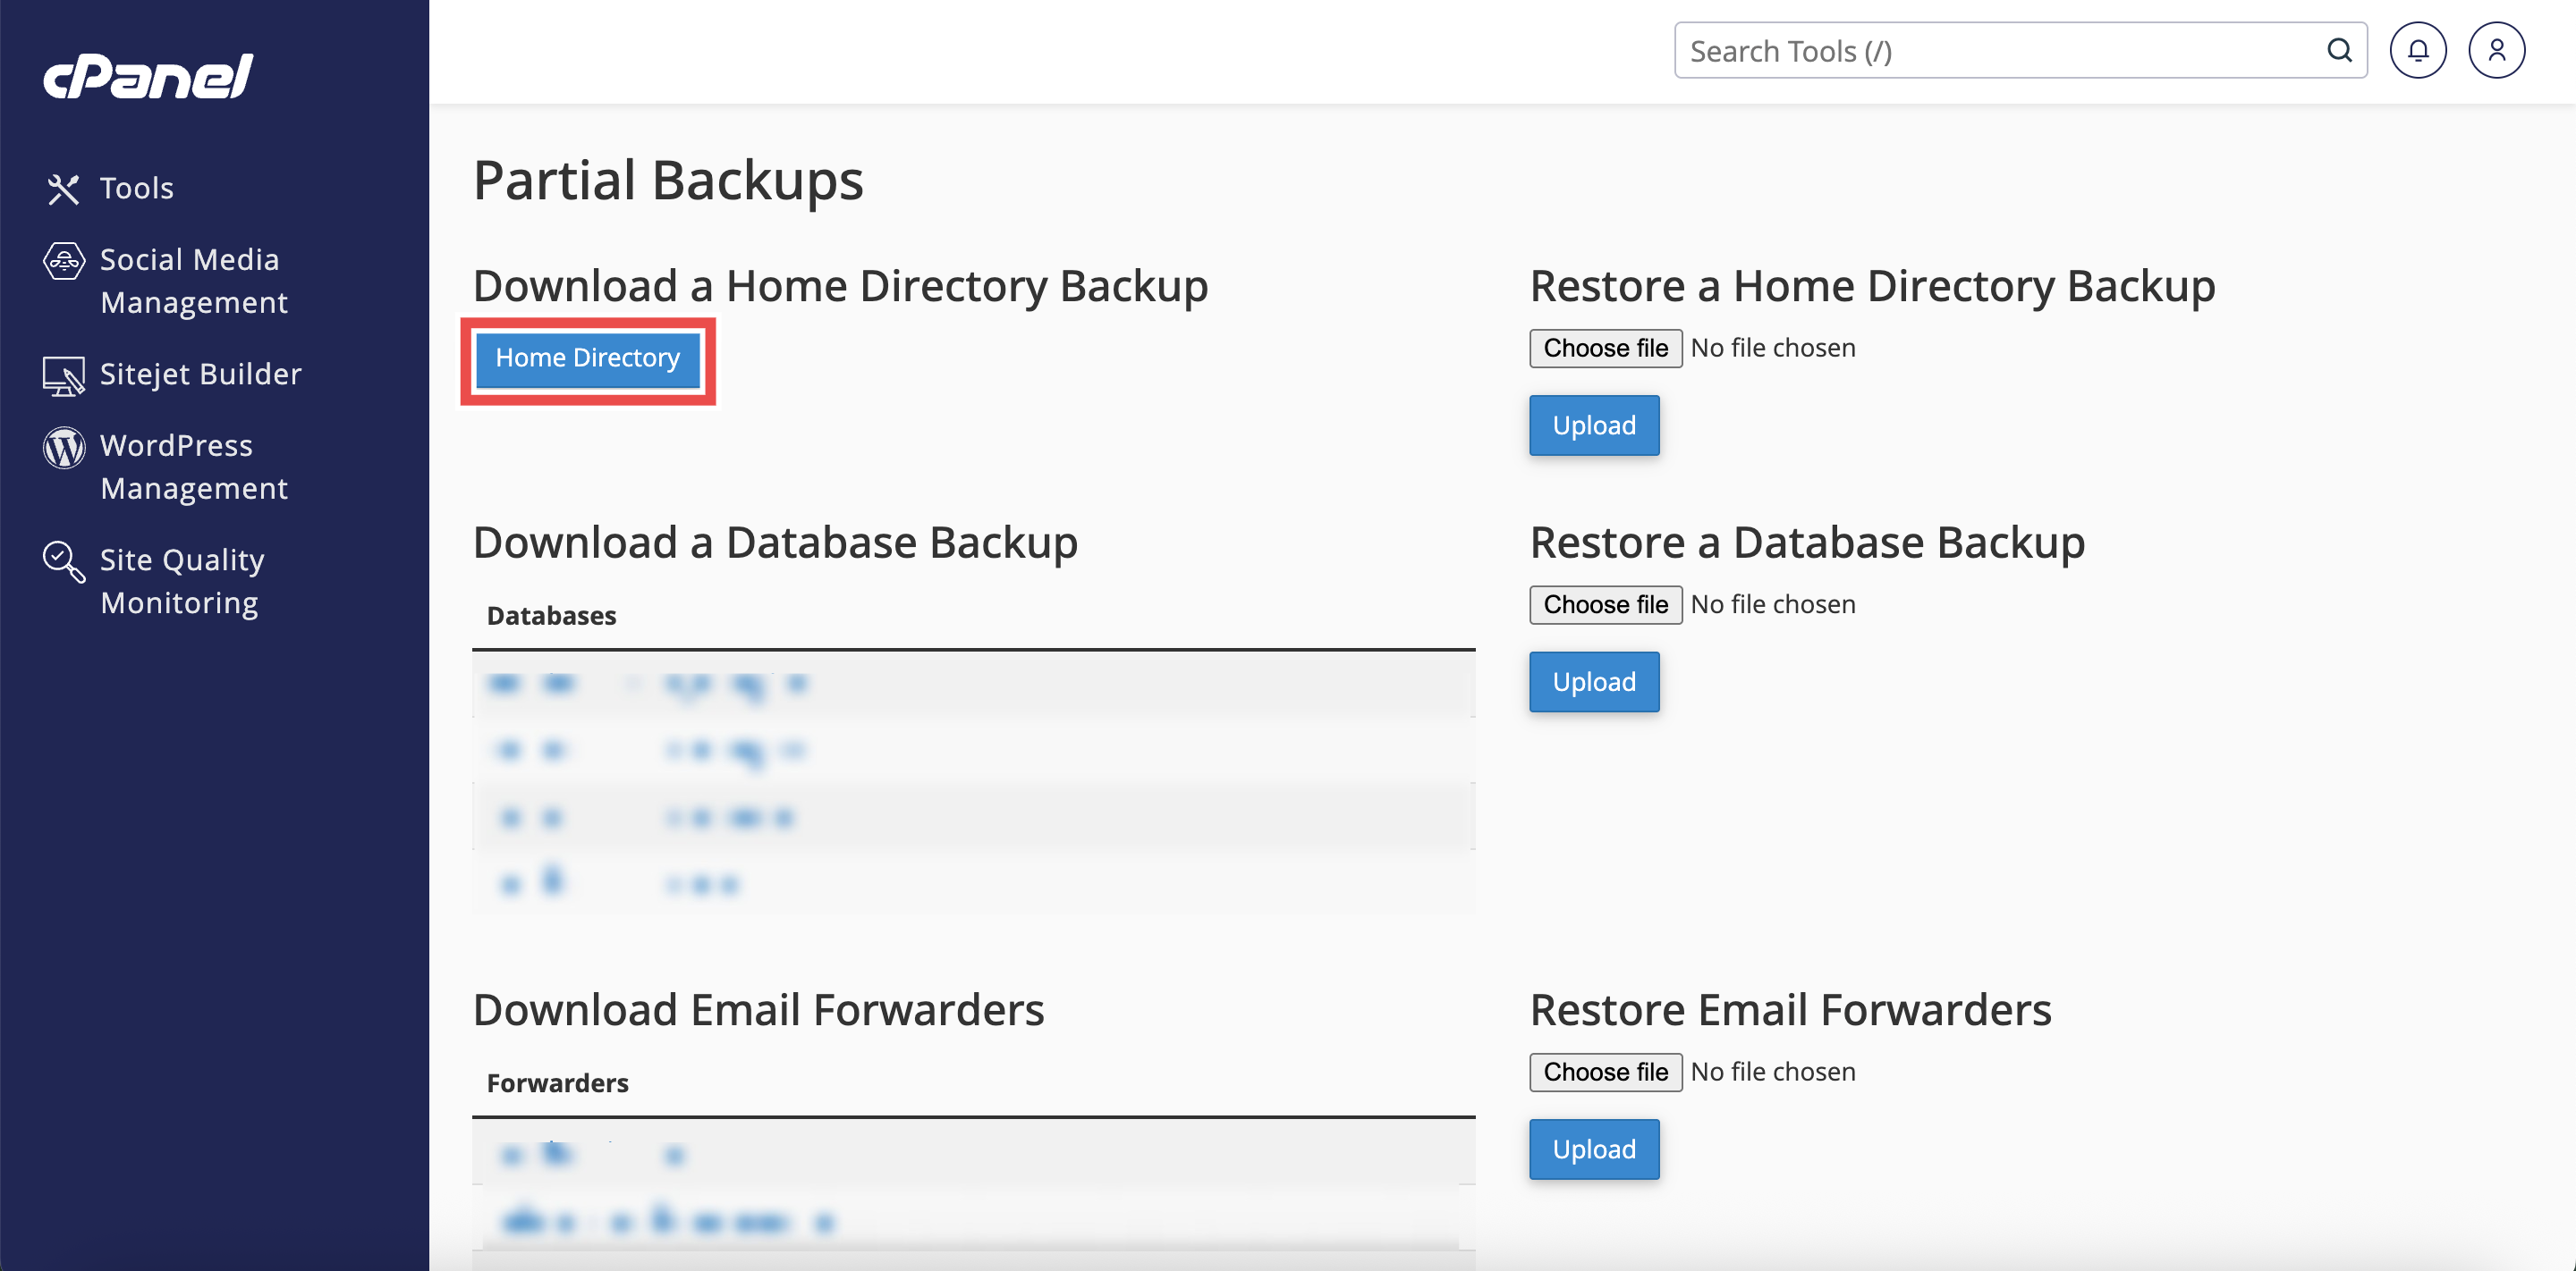The height and width of the screenshot is (1271, 2576).
Task: Click the Social Media Management icon
Action: (x=64, y=262)
